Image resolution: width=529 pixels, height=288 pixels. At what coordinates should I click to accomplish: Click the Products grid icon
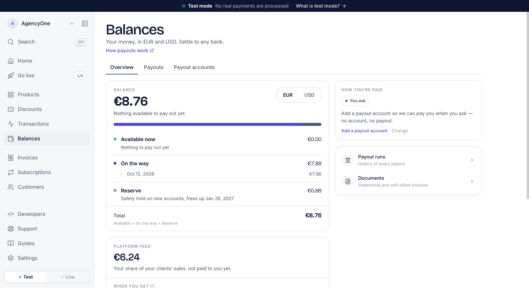click(x=11, y=95)
